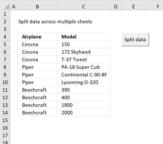
Task: Select the T-37 Tweet cell
Action: point(84,59)
